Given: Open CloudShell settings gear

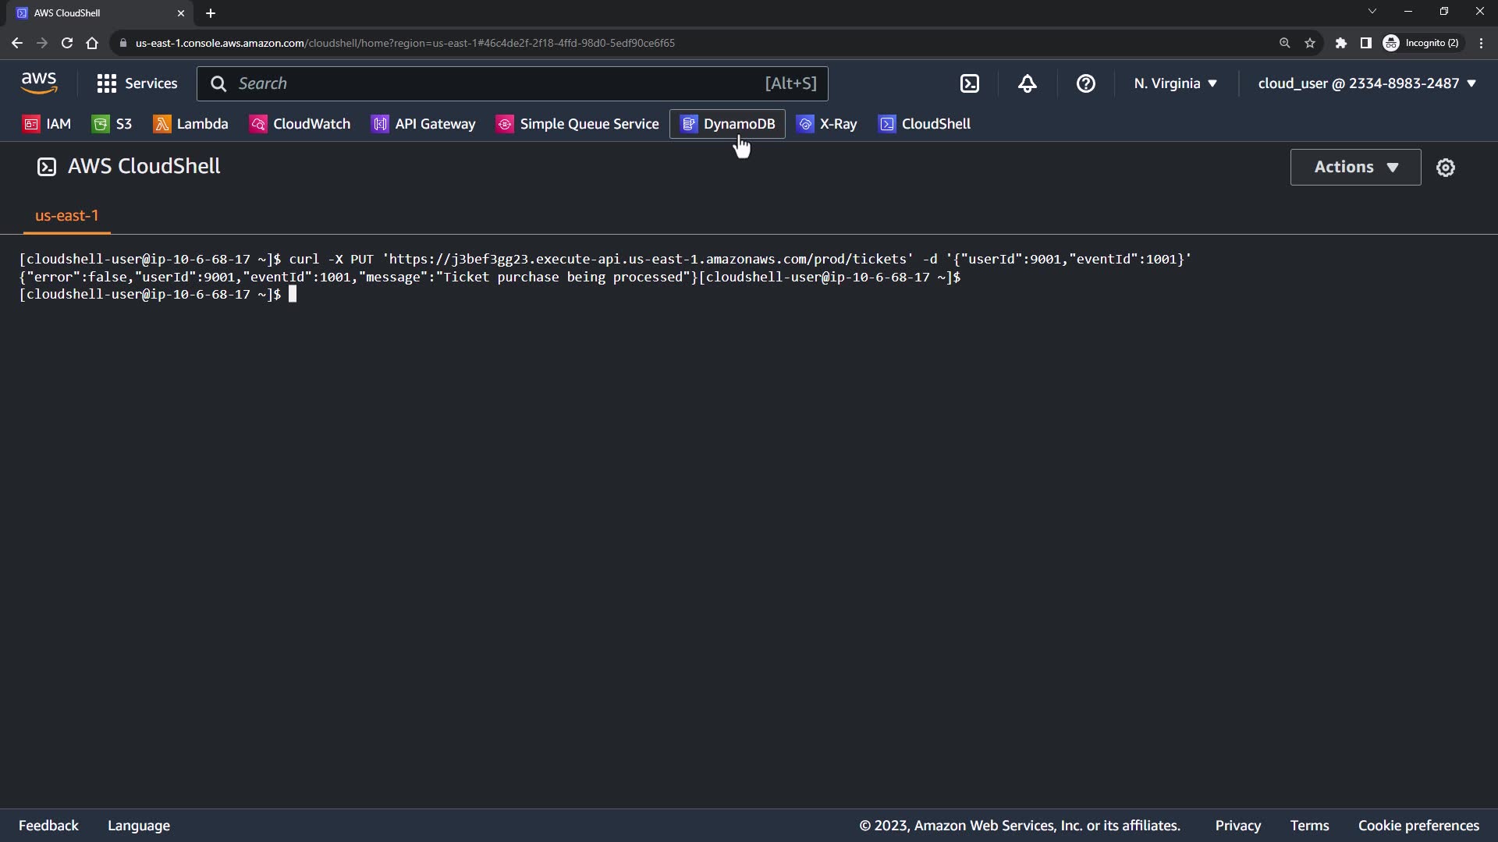Looking at the screenshot, I should (1445, 168).
